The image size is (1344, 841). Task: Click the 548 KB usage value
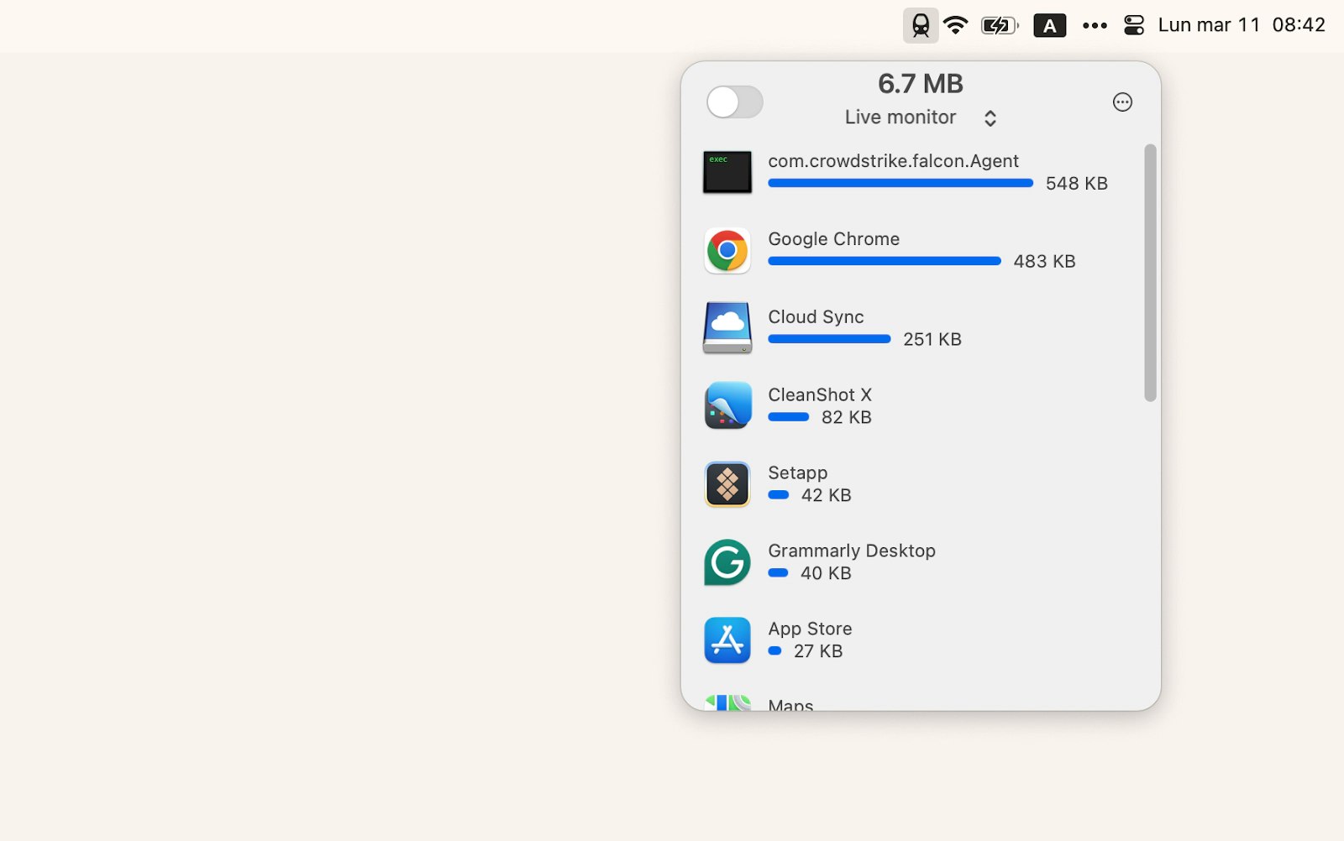coord(1076,184)
